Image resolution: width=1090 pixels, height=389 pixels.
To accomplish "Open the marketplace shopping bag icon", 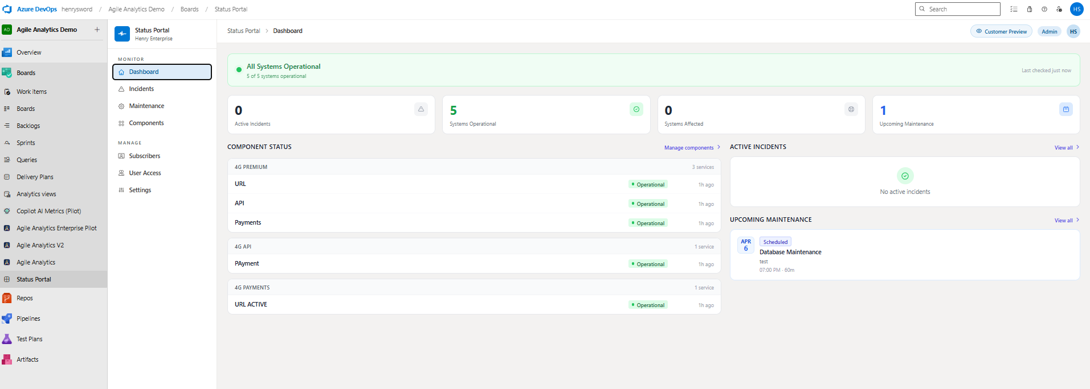I will point(1030,9).
